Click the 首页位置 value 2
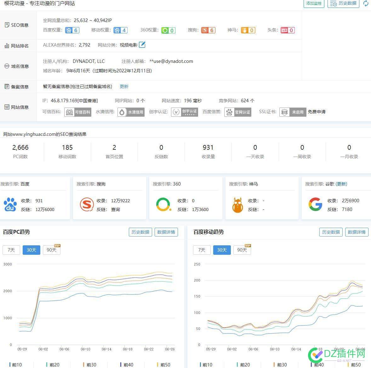 [x=114, y=148]
